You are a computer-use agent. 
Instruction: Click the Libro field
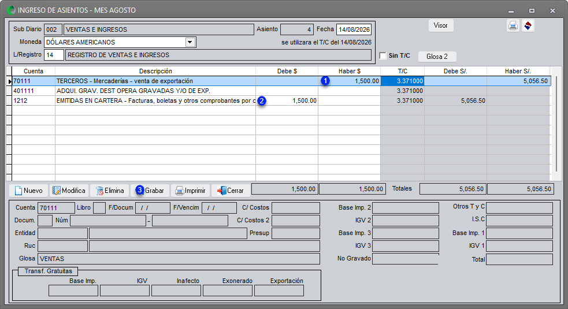tap(99, 208)
